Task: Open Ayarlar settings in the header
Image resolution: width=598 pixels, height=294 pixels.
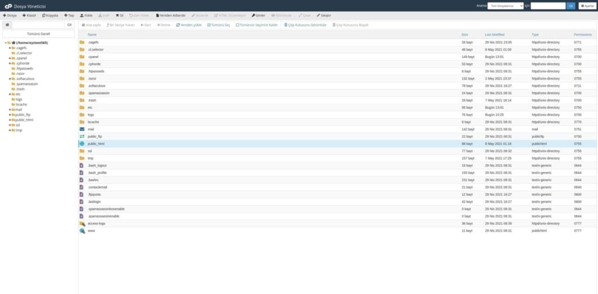Action: [587, 6]
